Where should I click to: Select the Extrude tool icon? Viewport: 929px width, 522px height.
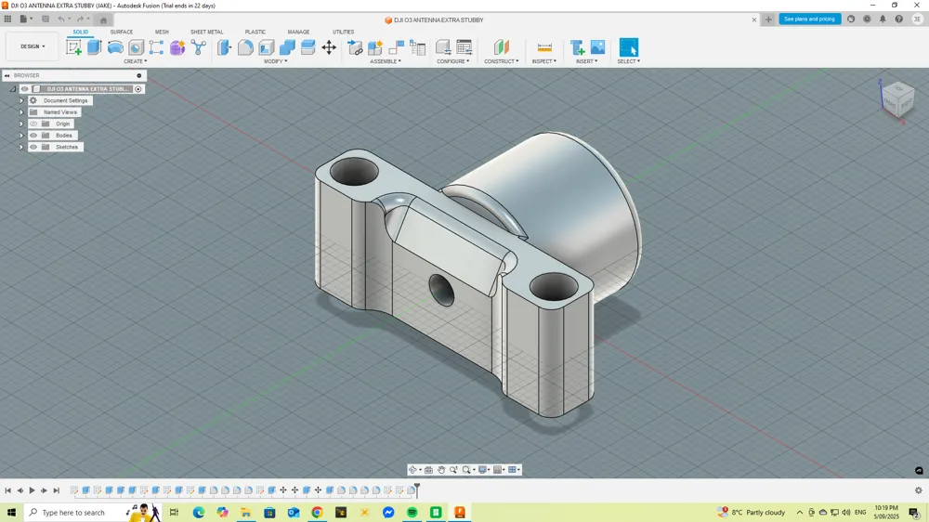[94, 47]
